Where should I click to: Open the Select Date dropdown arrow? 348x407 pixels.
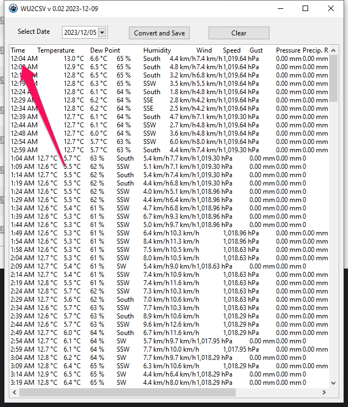tap(102, 33)
